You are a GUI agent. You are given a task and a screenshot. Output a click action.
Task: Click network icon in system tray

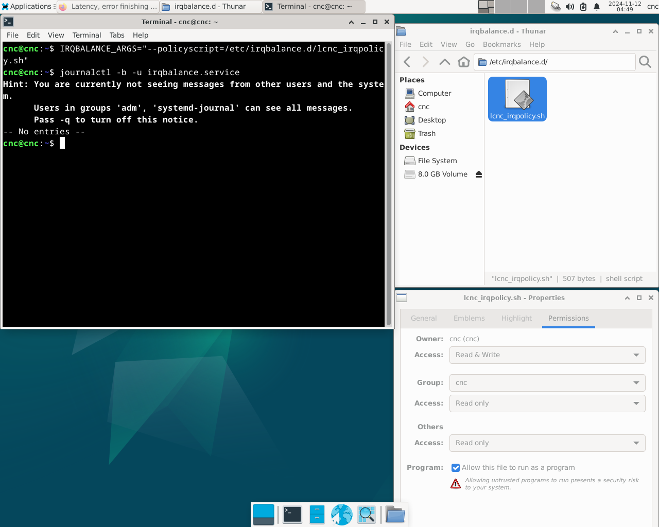click(556, 7)
